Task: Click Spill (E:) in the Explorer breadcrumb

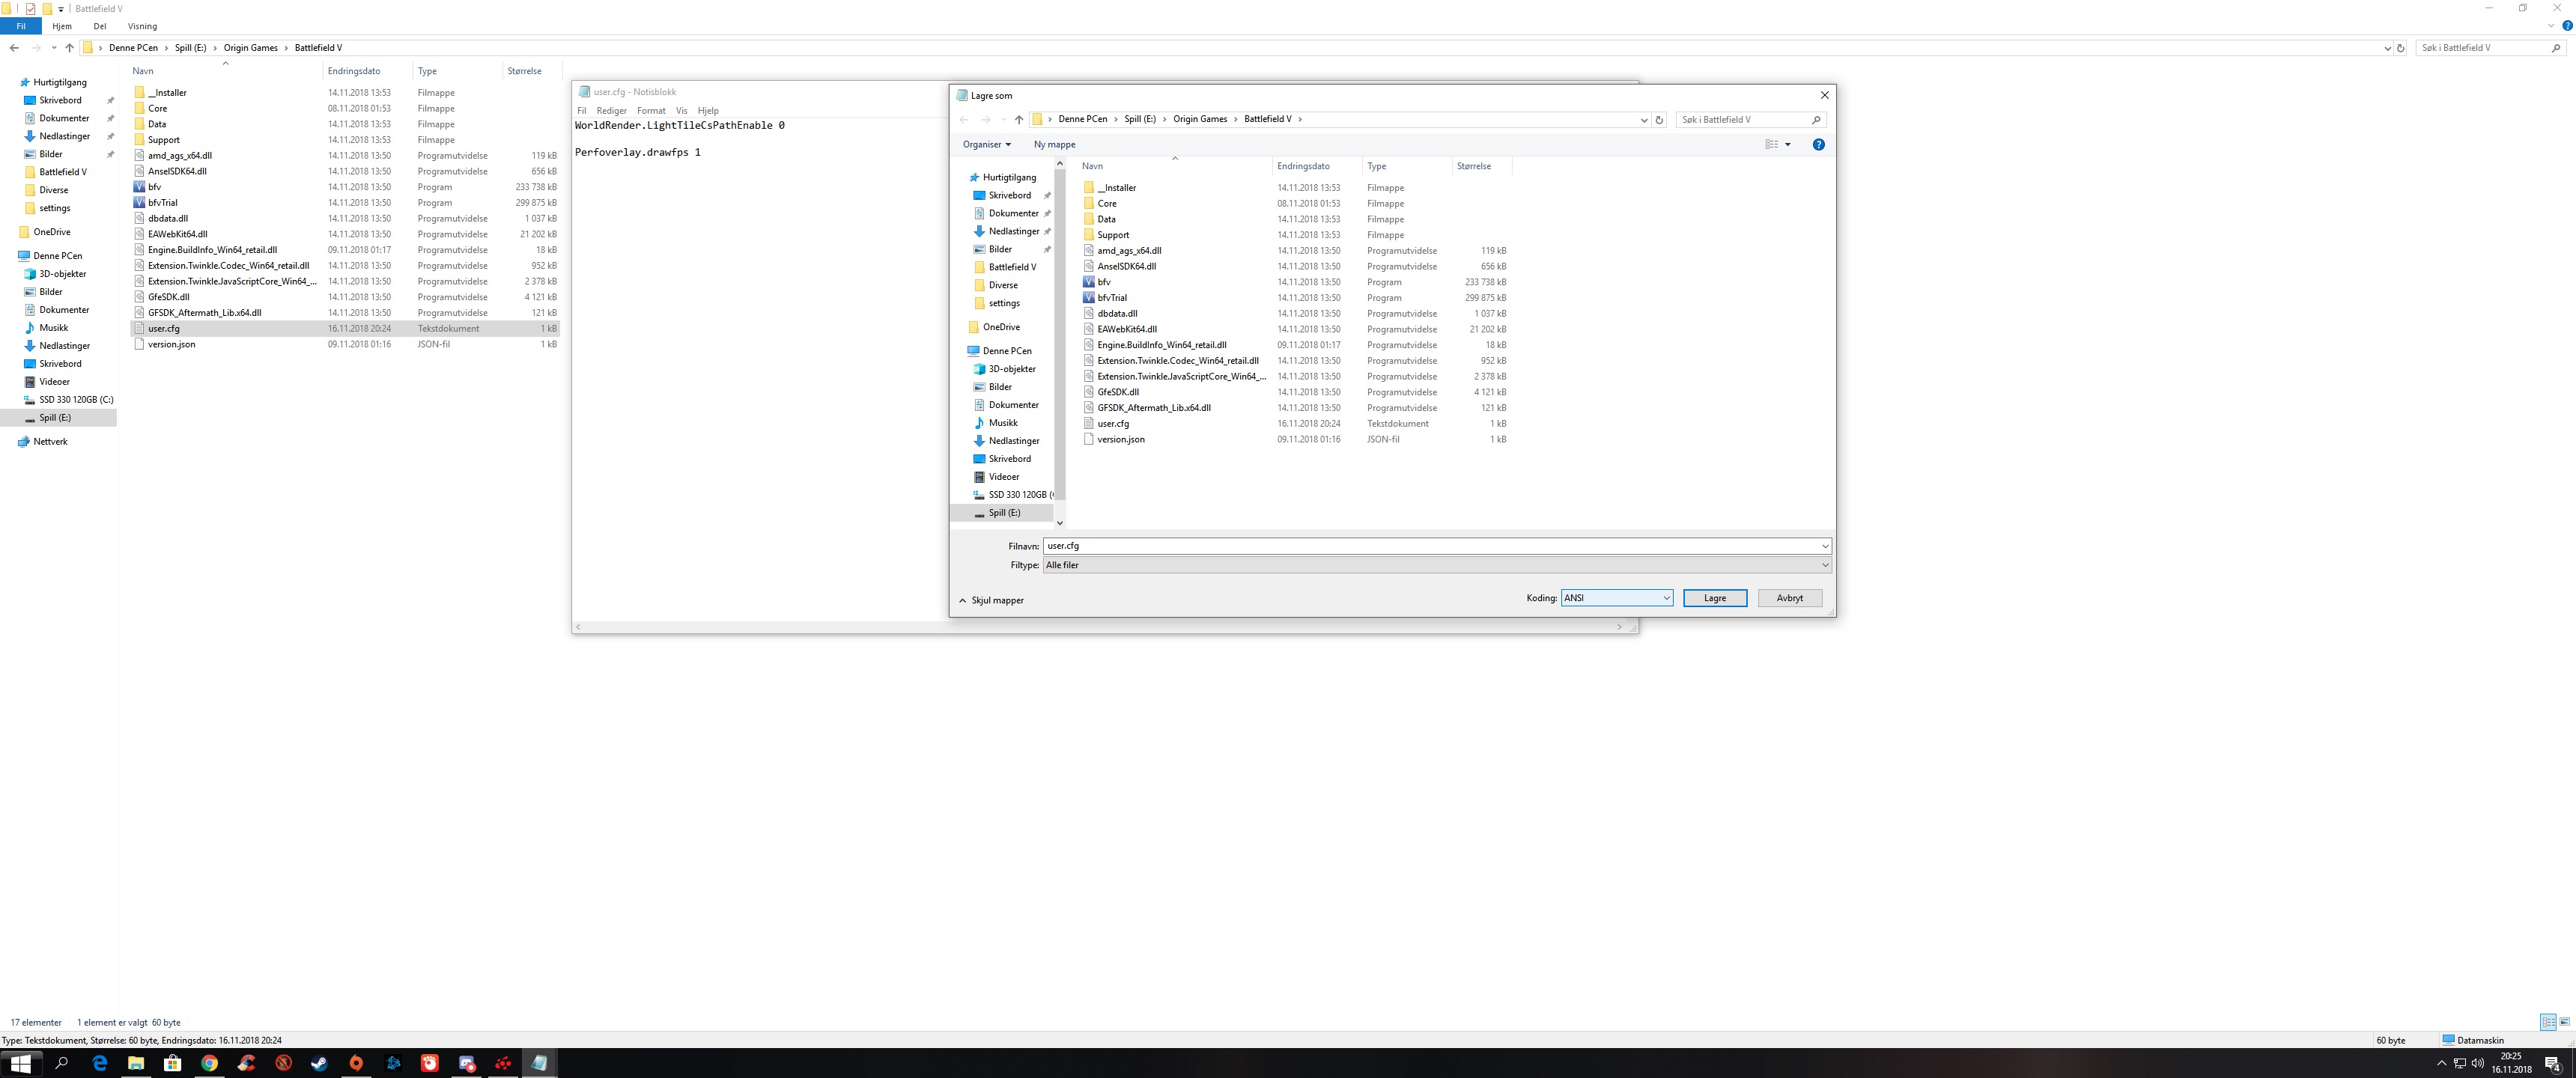Action: pos(190,48)
